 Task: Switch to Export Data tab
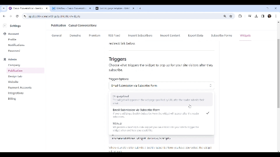click(196, 36)
